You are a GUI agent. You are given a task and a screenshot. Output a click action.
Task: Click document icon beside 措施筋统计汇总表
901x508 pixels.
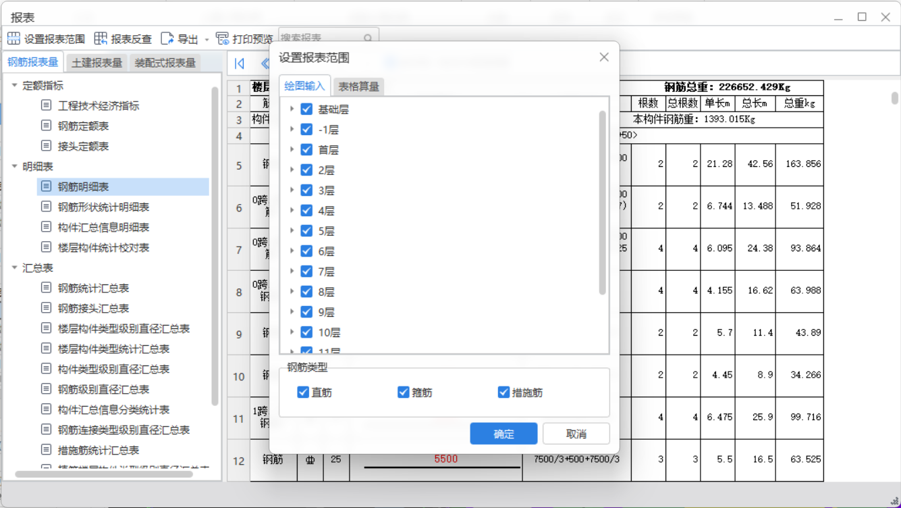point(47,450)
